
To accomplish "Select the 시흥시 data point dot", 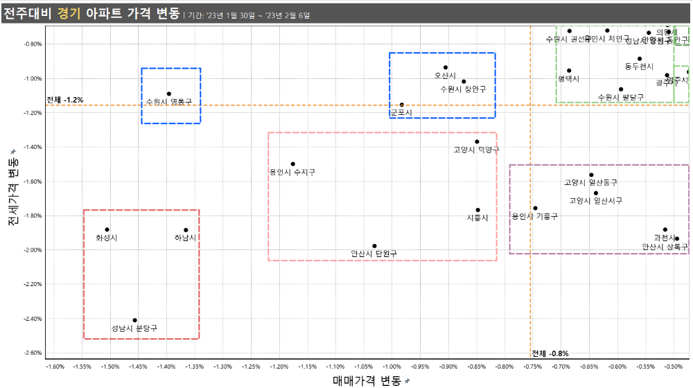I will pos(477,210).
